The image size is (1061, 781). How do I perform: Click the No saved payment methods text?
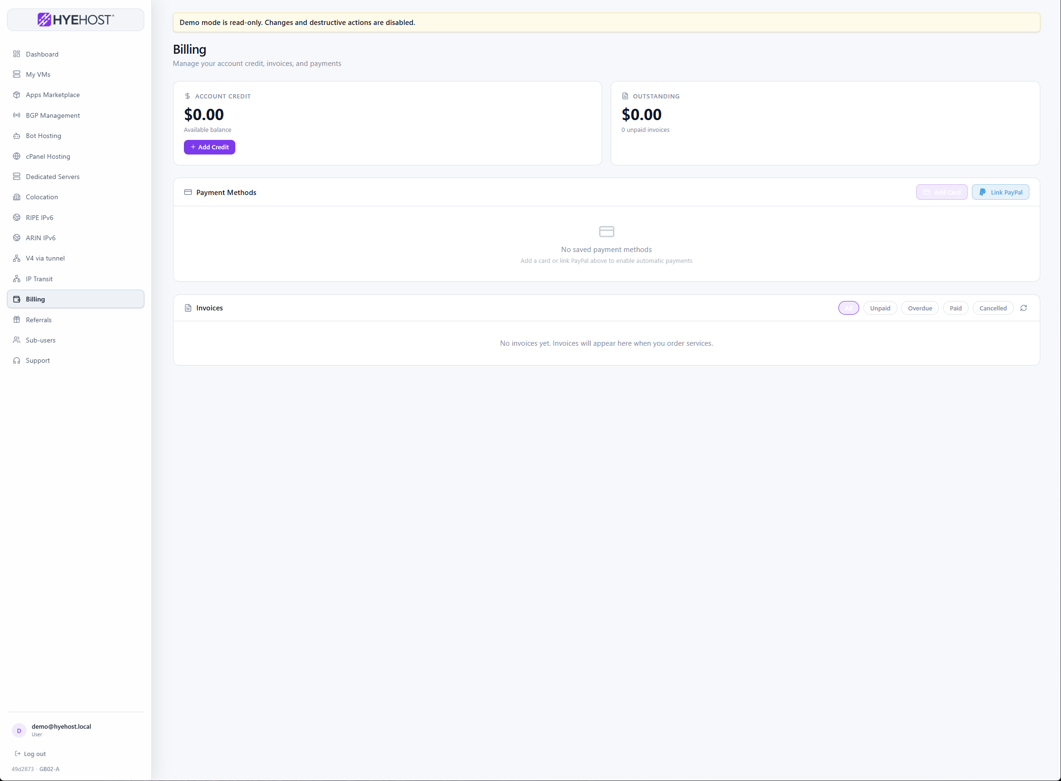pos(606,250)
